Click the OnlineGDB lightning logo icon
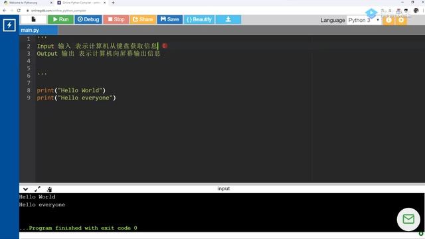 9,25
